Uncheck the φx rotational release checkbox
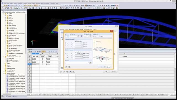 (66, 54)
